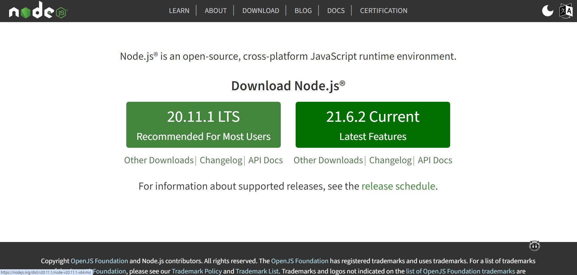Open list of OpenJS Foundation trademarks link
Viewport: 577px width, 275px height.
tap(460, 271)
